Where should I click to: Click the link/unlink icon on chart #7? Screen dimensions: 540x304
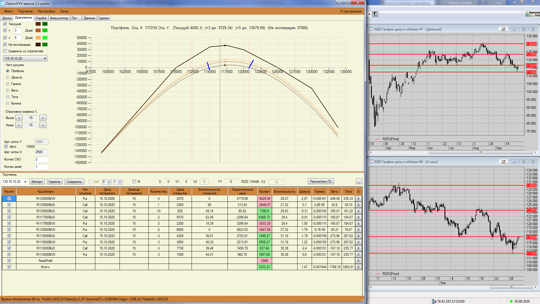coord(504,29)
